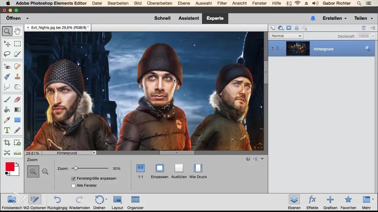Select the Eraser tool
The width and height of the screenshot is (378, 212).
(x=17, y=100)
